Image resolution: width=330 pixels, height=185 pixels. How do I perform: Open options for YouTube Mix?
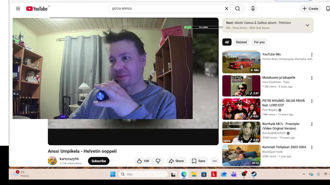coord(312,55)
